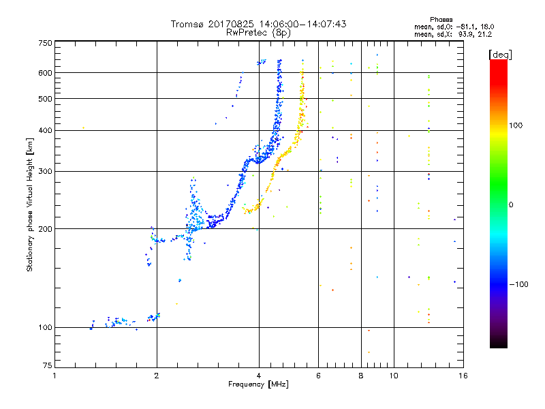Screen dimensions: 545x409
Task: Click the "Phases" heading above the statistics
Action: (441, 20)
